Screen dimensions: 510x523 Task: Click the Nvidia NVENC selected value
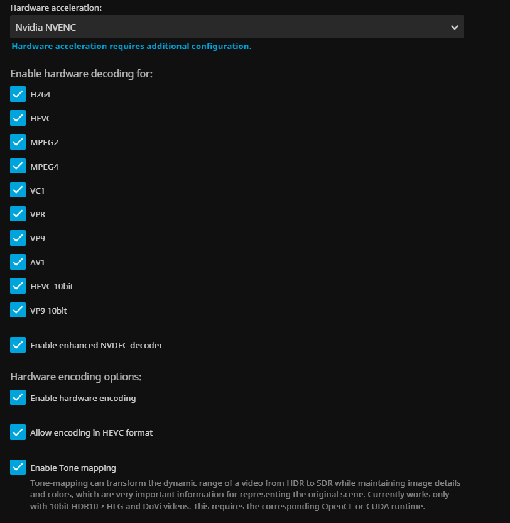tap(46, 27)
